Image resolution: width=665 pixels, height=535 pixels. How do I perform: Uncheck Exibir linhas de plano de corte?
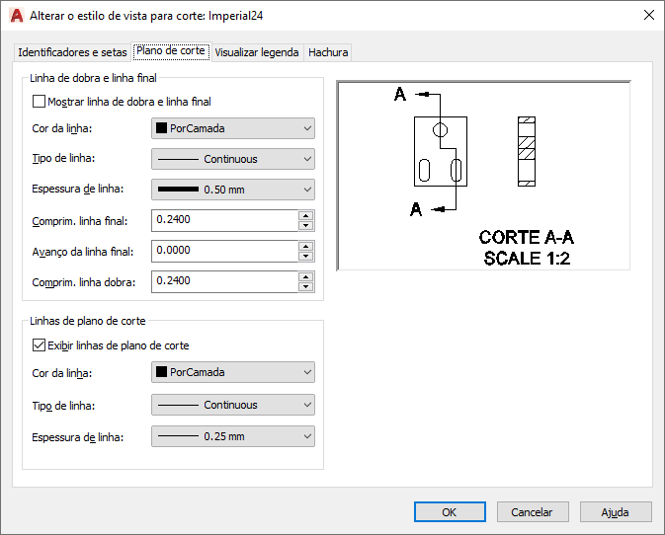pos(40,345)
